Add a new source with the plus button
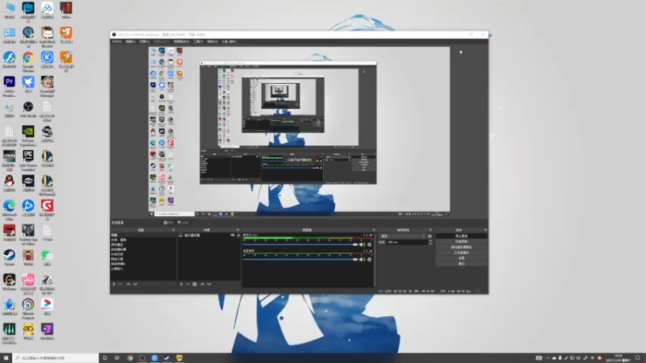 tap(181, 284)
